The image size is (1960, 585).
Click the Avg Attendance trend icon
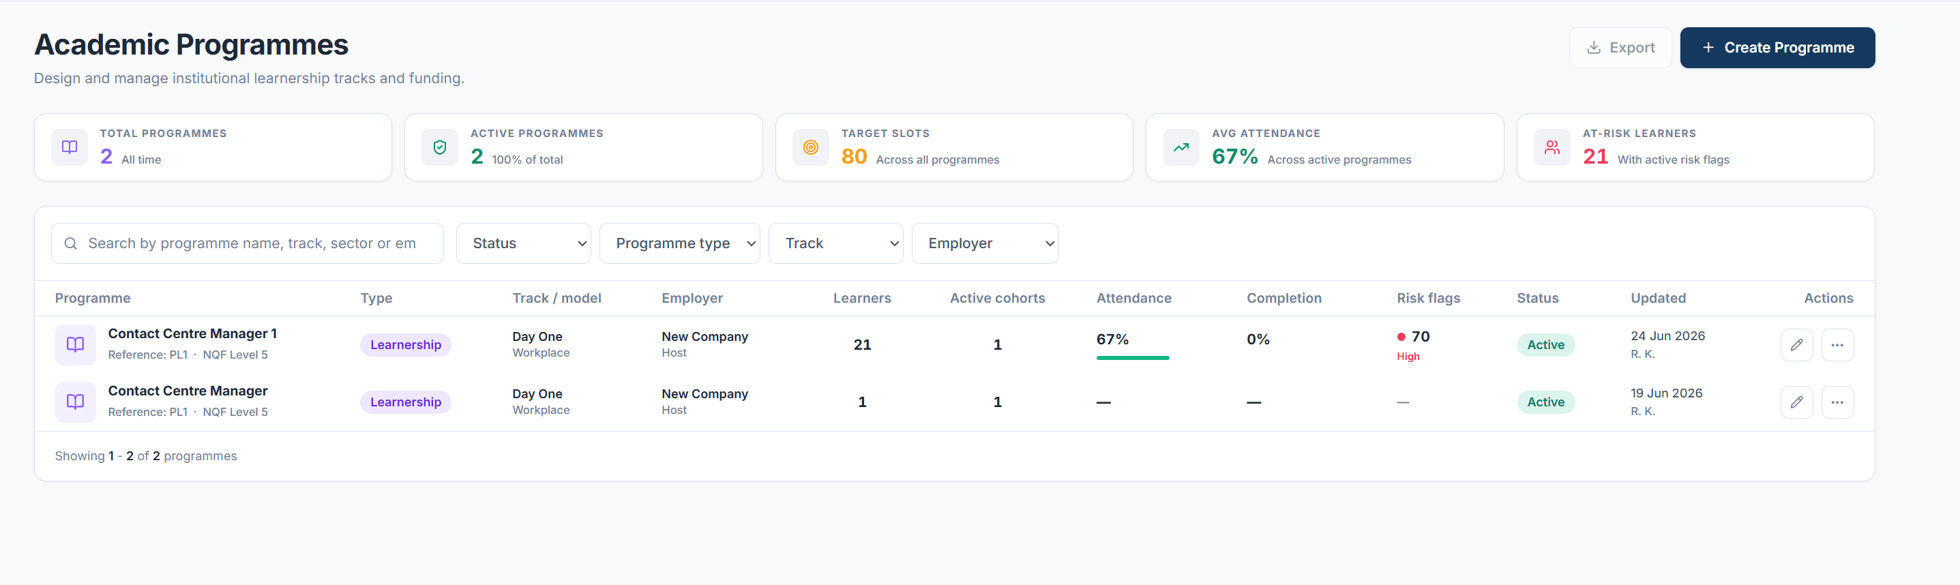pos(1181,147)
